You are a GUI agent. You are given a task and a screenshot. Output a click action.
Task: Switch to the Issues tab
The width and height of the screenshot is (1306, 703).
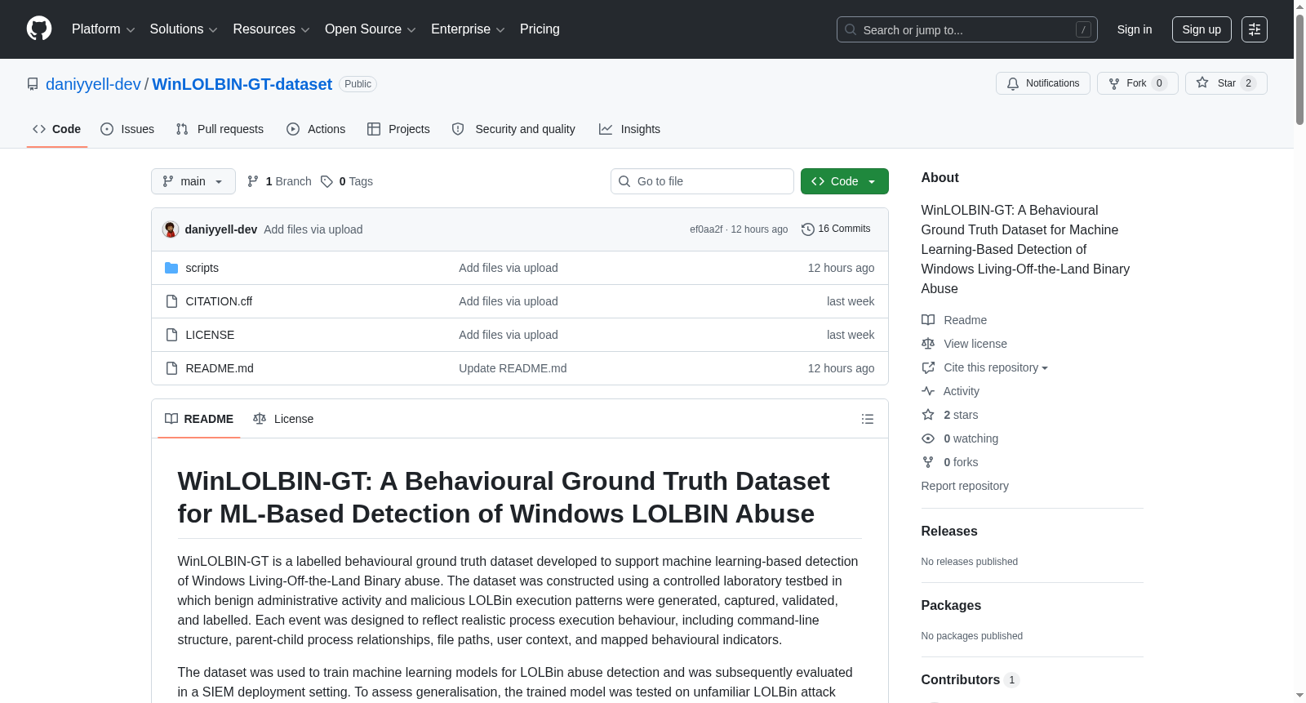tap(127, 129)
